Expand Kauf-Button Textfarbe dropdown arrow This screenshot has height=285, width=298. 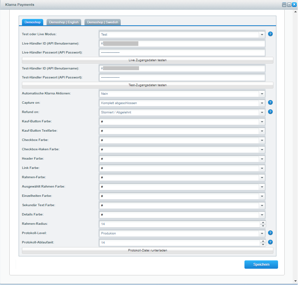262,131
